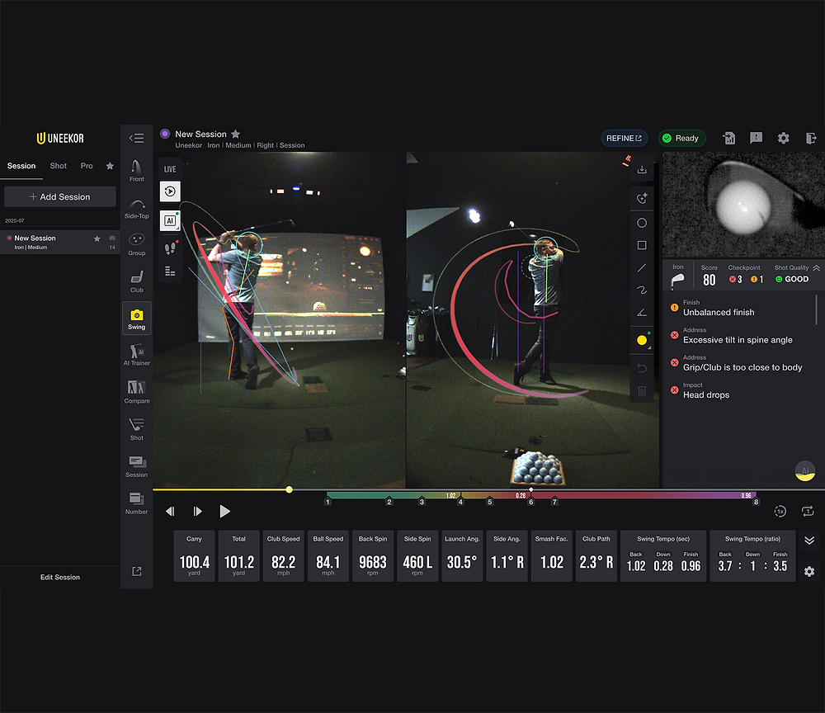Viewport: 825px width, 713px height.
Task: Toggle the LIVE view mode
Action: point(169,168)
